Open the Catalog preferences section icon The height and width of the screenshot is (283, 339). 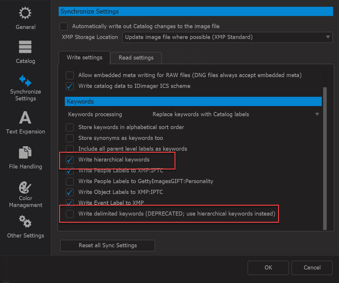25,47
